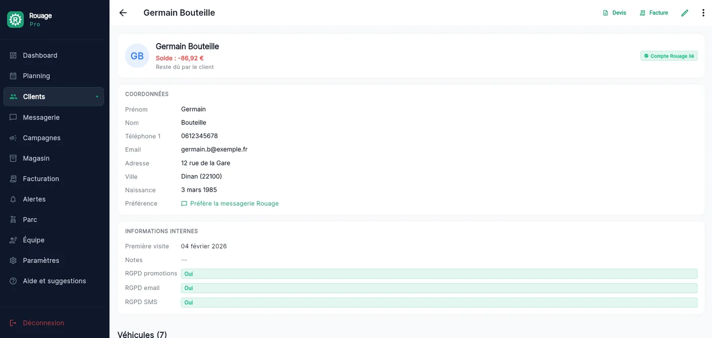Click the Paramètres gear icon
Image resolution: width=712 pixels, height=338 pixels.
click(13, 260)
